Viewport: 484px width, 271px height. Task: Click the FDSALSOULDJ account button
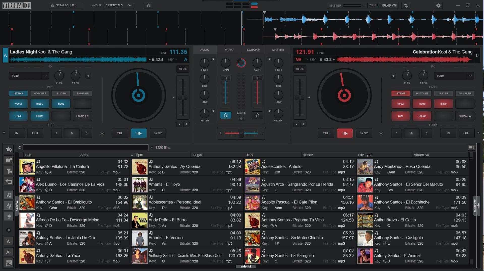pos(66,5)
